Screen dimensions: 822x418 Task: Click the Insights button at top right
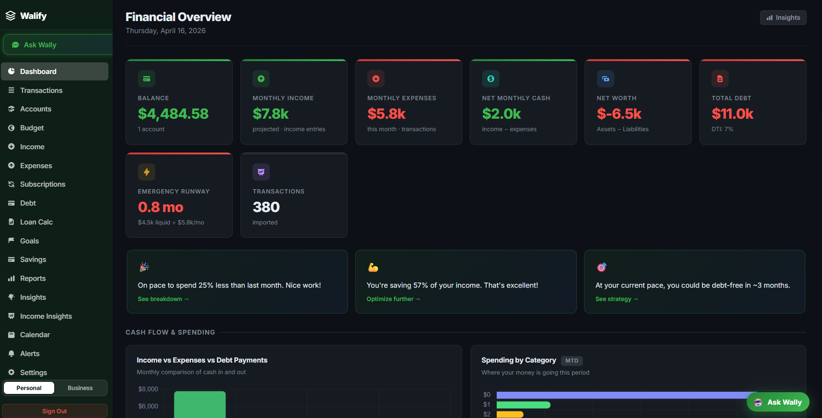point(783,18)
